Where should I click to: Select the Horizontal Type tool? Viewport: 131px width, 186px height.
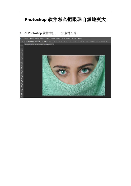(x=21, y=86)
